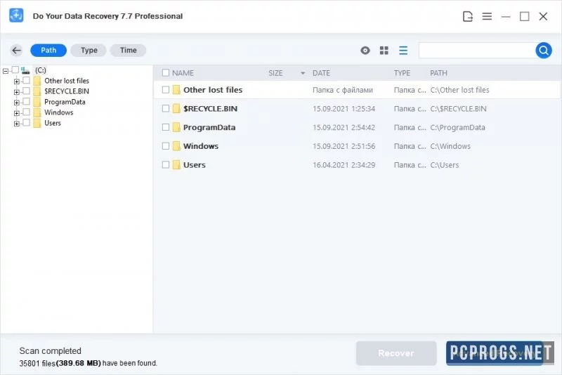The image size is (562, 375).
Task: Click folder icon of Windows row
Action: pyautogui.click(x=176, y=146)
